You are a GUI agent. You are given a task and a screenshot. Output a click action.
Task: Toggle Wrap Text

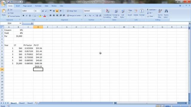coord(72,11)
